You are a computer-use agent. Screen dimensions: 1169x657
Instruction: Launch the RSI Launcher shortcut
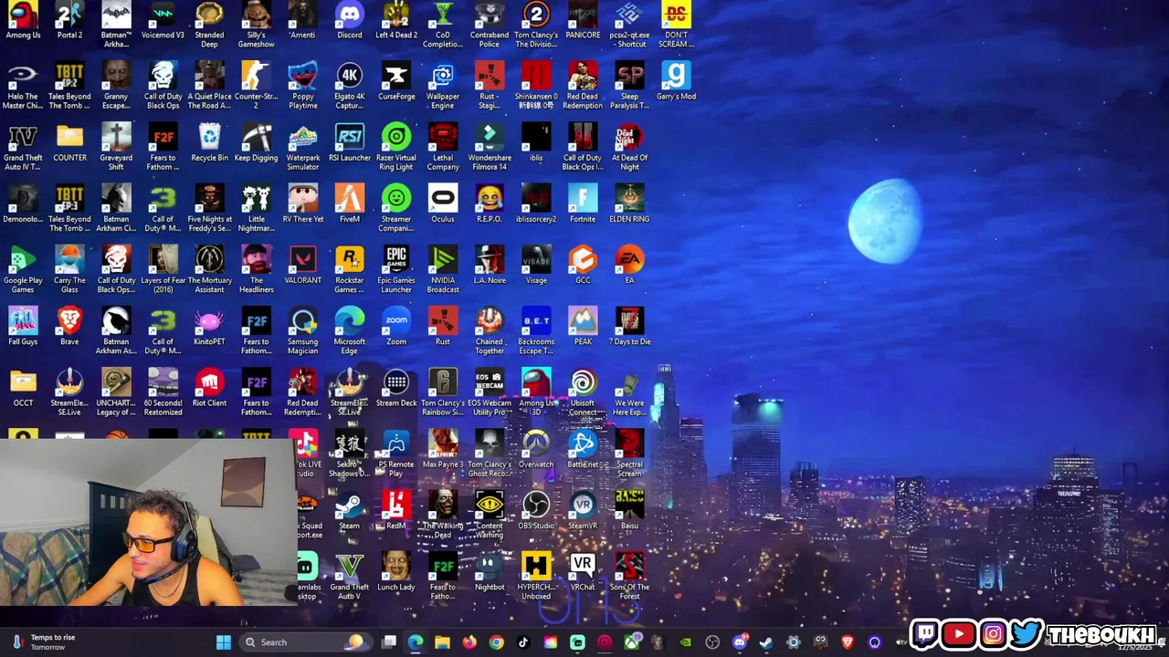tap(349, 143)
